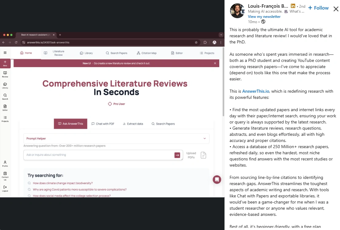Screen dimensions: 340x230
Task: Click the Upload PDFs label
Action: tap(191, 155)
